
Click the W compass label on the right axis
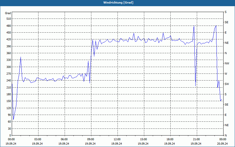(226, 74)
